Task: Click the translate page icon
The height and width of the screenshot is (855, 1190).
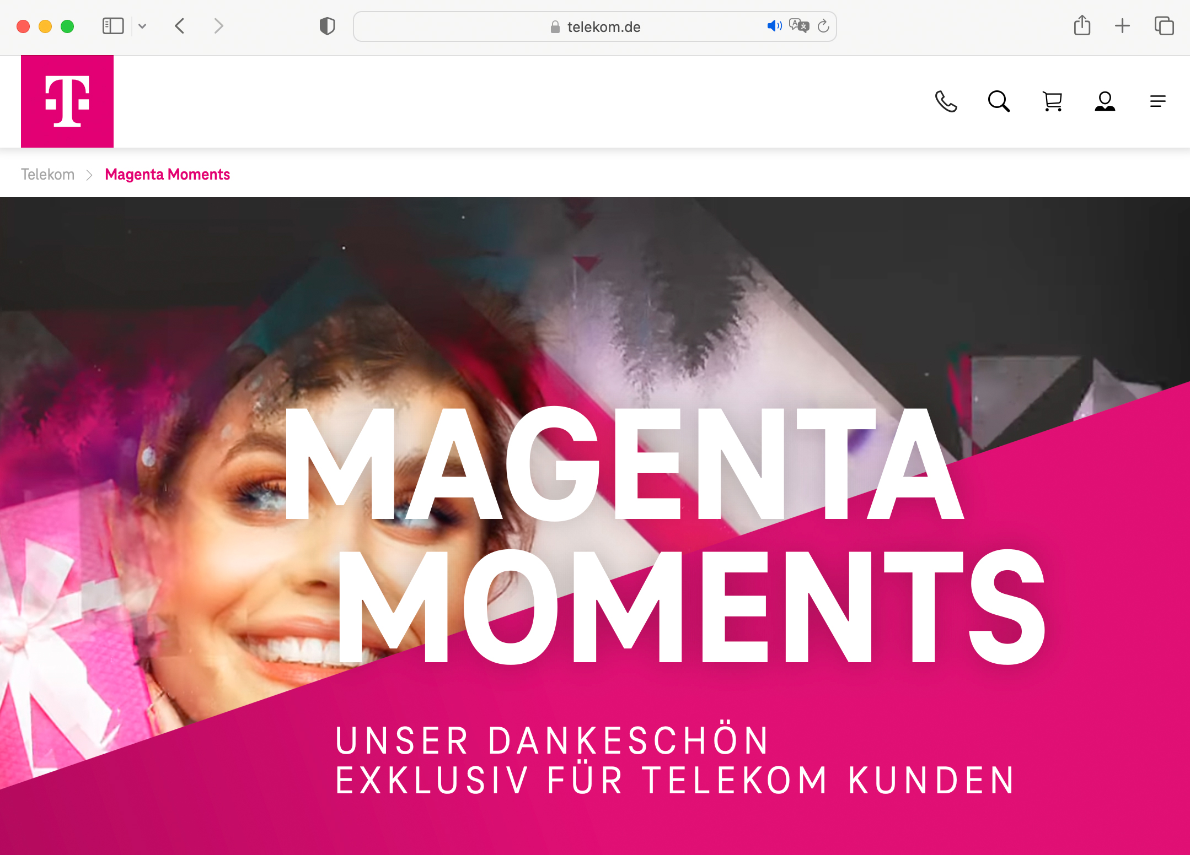Action: coord(799,26)
